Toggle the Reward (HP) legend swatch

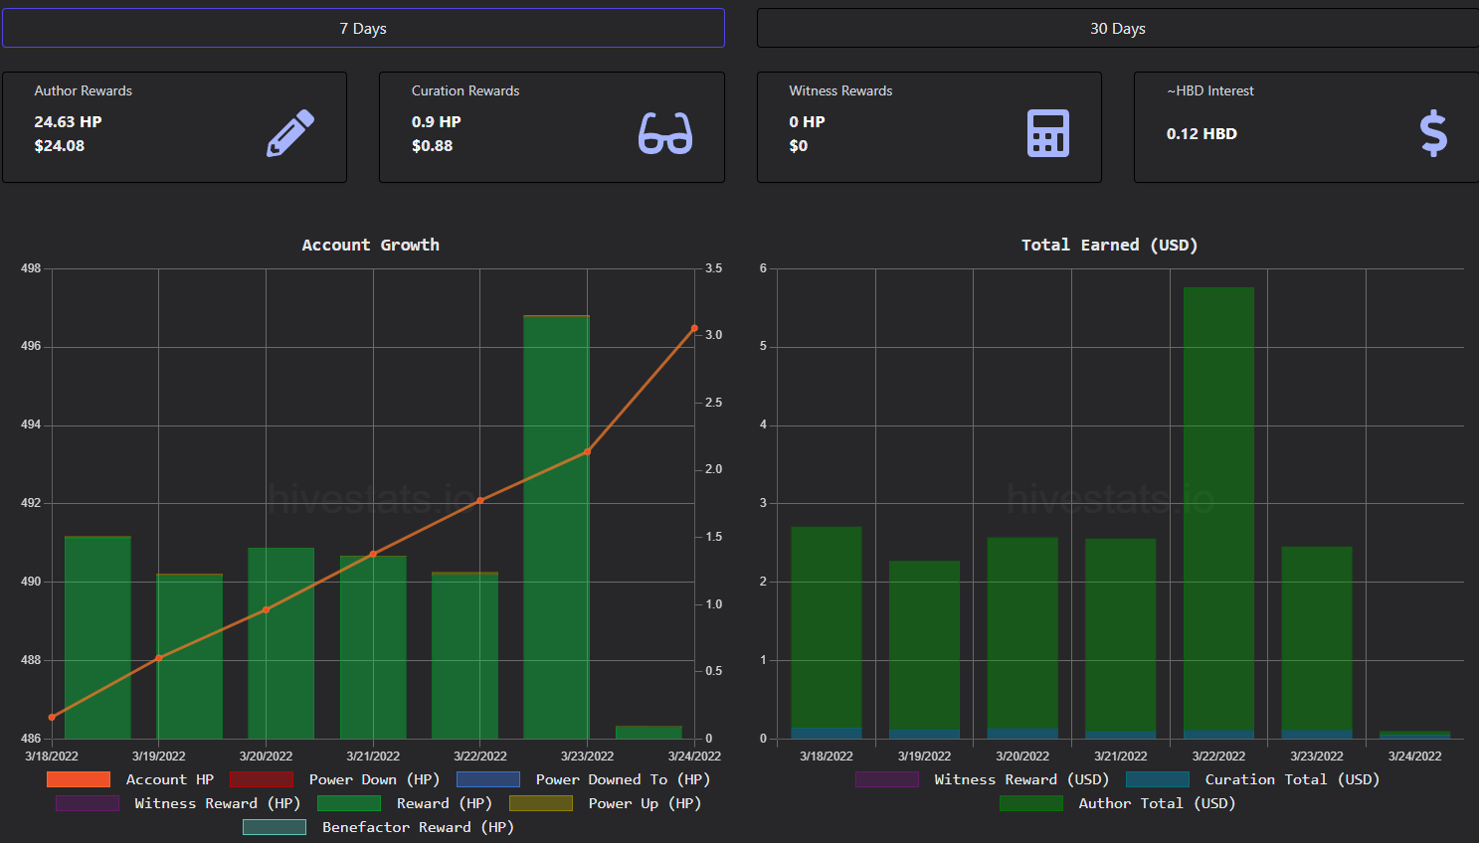point(349,803)
